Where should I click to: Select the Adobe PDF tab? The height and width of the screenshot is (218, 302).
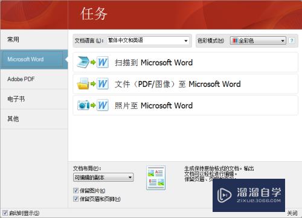34,79
